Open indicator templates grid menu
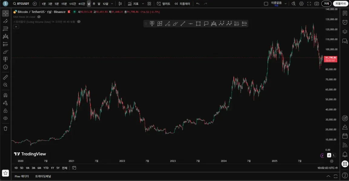 149,4
